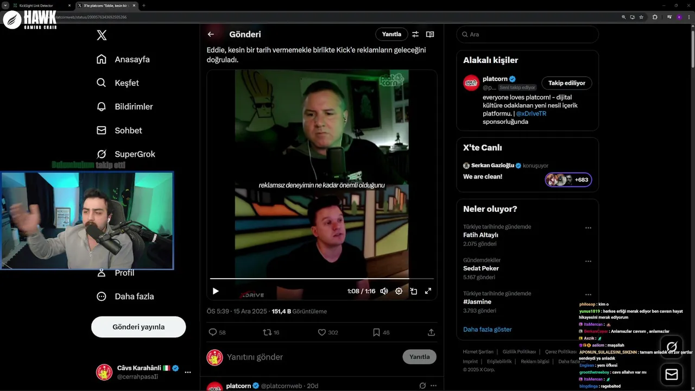The height and width of the screenshot is (391, 695).
Task: Click the share post icon
Action: pos(431,332)
